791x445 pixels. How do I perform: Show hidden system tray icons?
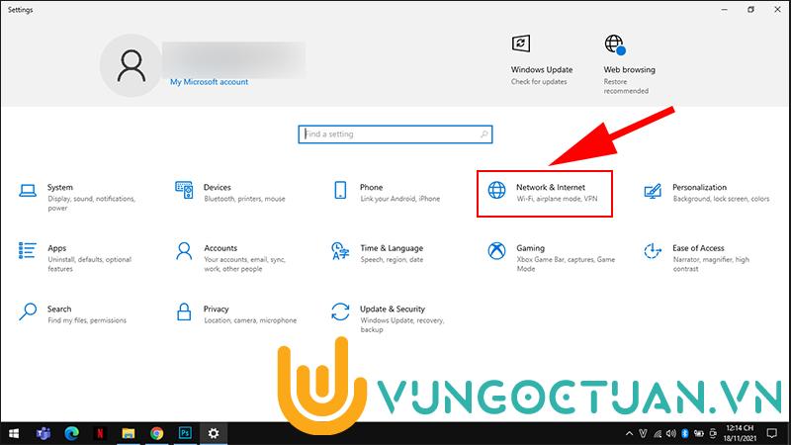tap(629, 433)
